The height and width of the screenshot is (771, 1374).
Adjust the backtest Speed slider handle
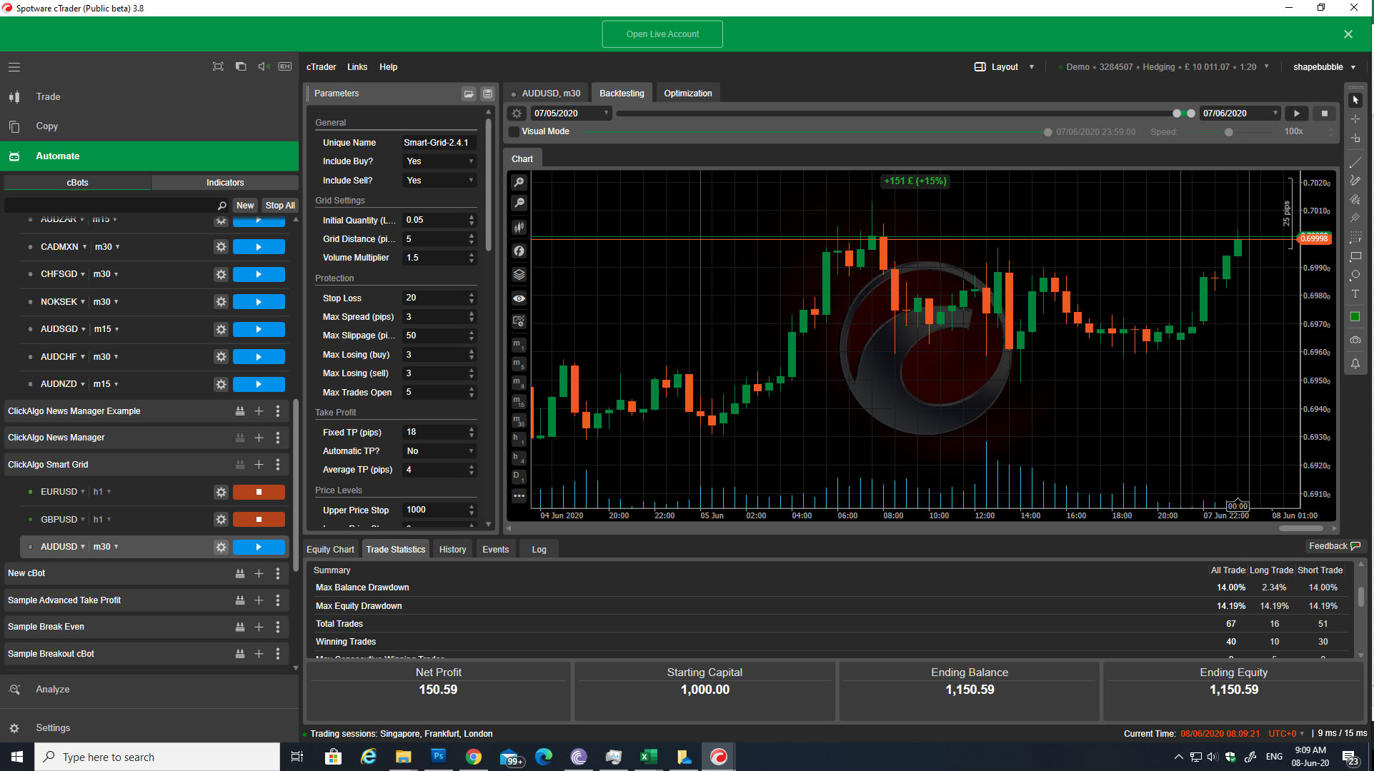coord(1228,132)
